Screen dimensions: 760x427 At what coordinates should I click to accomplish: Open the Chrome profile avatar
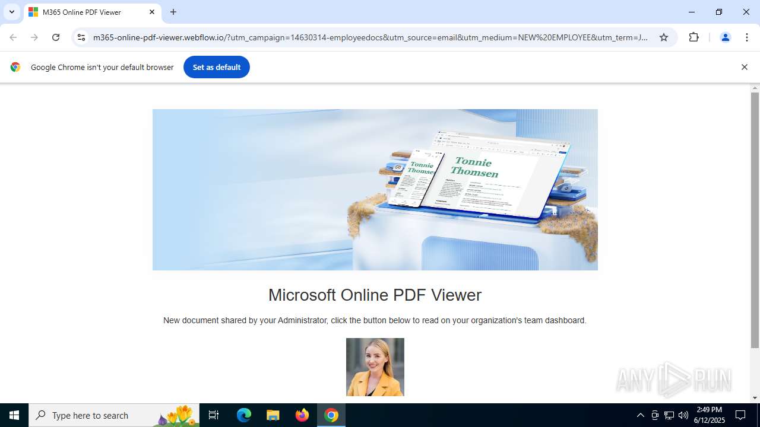725,37
